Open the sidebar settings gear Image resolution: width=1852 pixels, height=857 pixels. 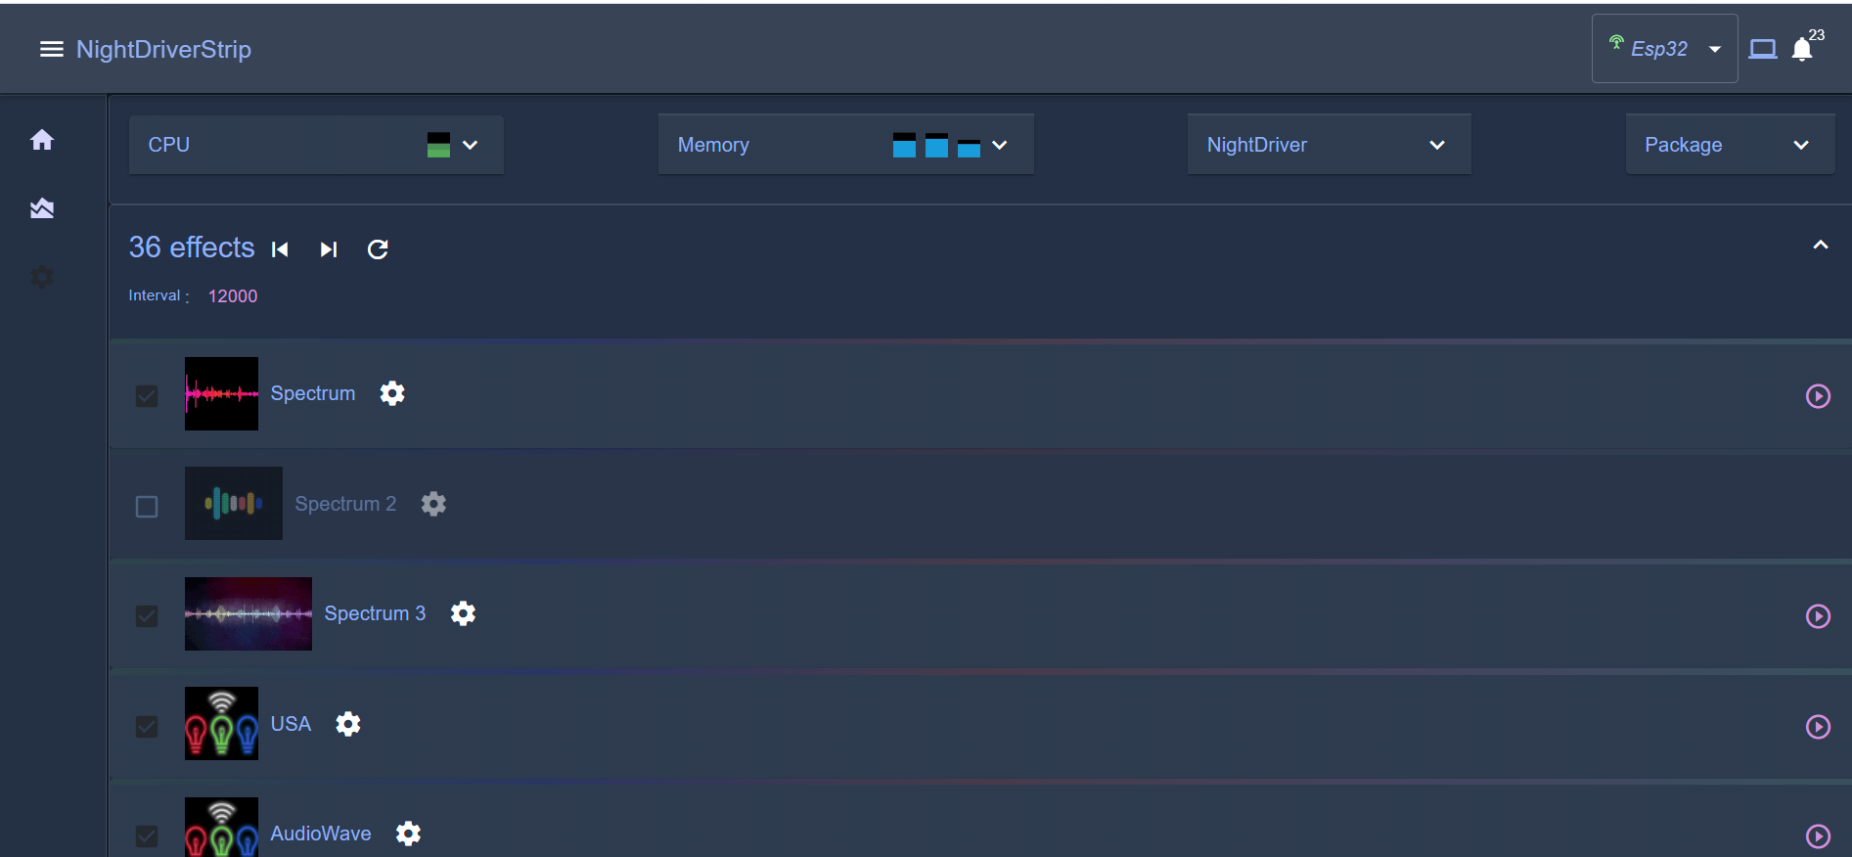click(x=42, y=277)
